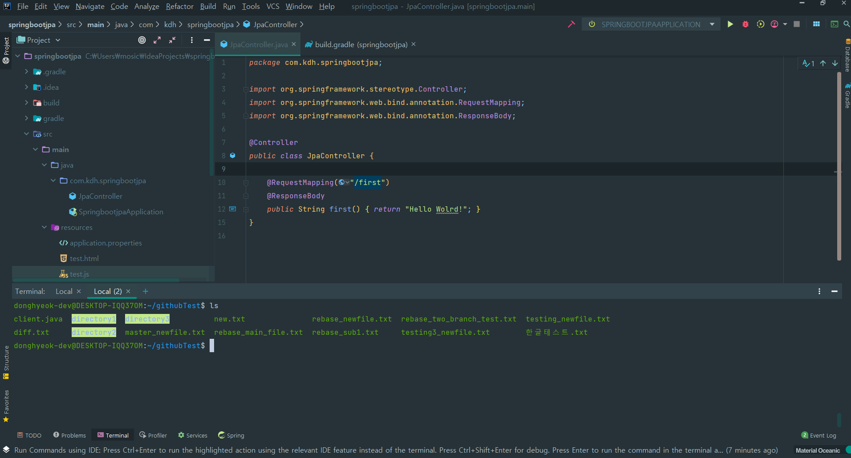Open the Services tool window
Viewport: 851px width, 458px height.
coord(193,435)
